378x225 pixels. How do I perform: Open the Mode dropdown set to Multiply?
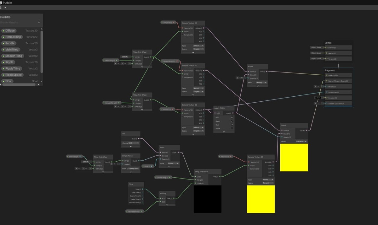click(x=261, y=83)
